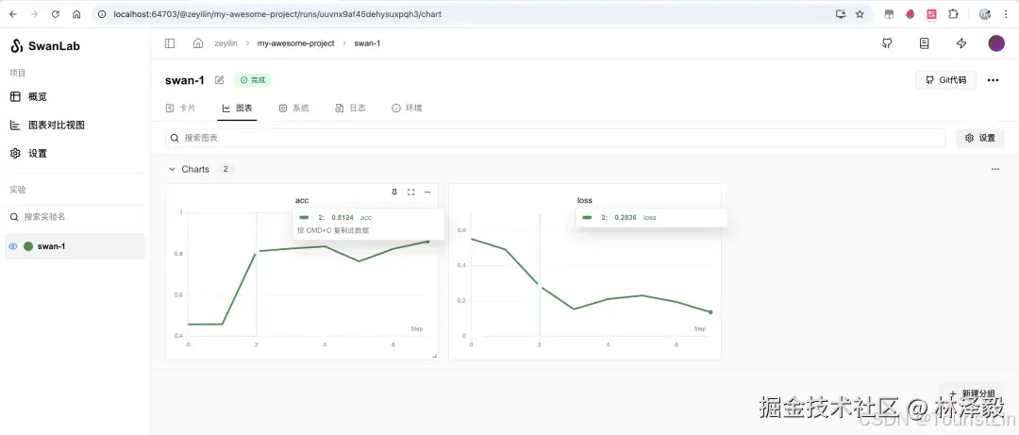Click the lightning bolt icon
The width and height of the screenshot is (1019, 435).
(x=961, y=43)
